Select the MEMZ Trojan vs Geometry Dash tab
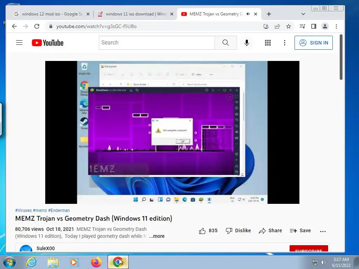Image resolution: width=359 pixels, height=269 pixels. [216, 14]
